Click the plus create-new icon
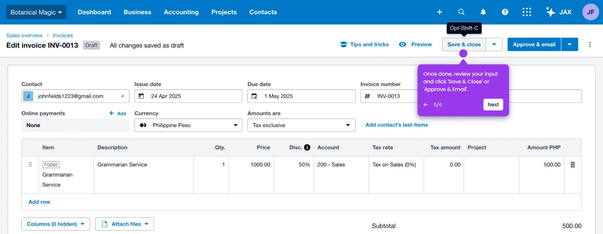This screenshot has height=234, width=603. (x=439, y=12)
